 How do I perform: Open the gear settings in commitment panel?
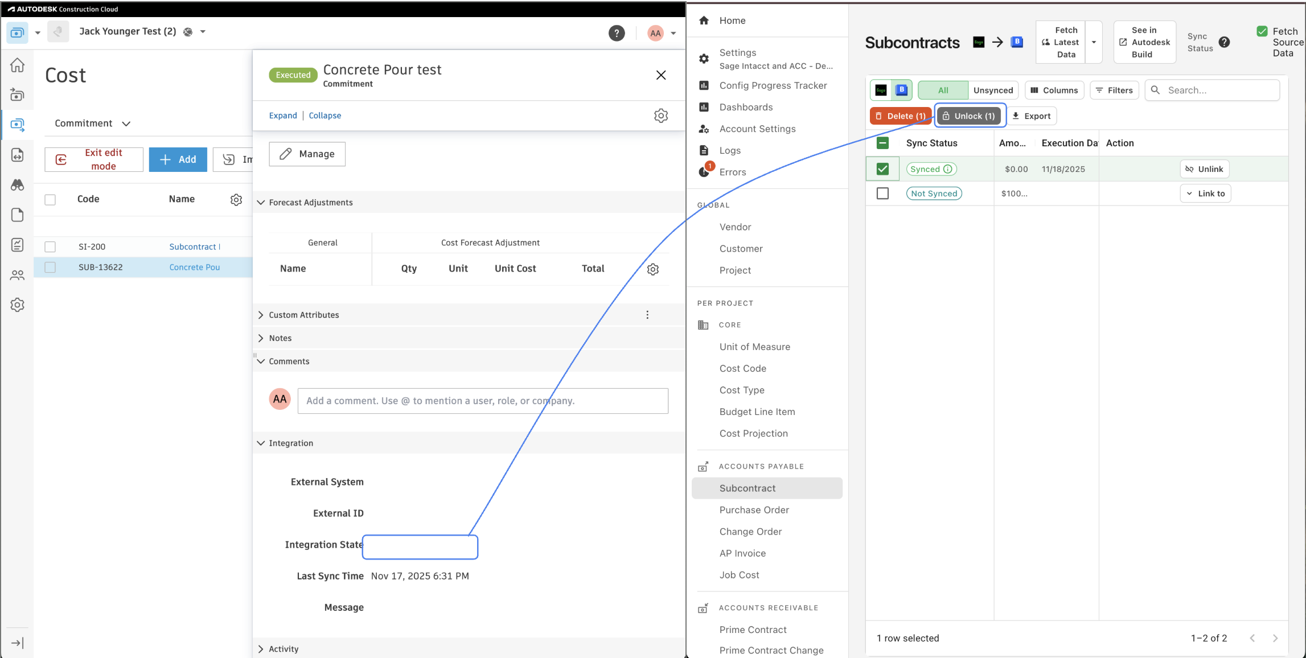(660, 116)
